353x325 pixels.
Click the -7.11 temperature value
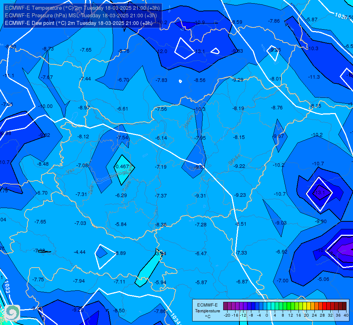point(119,282)
